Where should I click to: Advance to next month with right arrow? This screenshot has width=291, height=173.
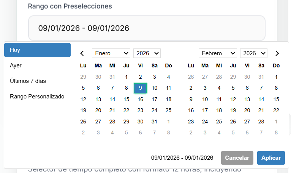point(277,53)
